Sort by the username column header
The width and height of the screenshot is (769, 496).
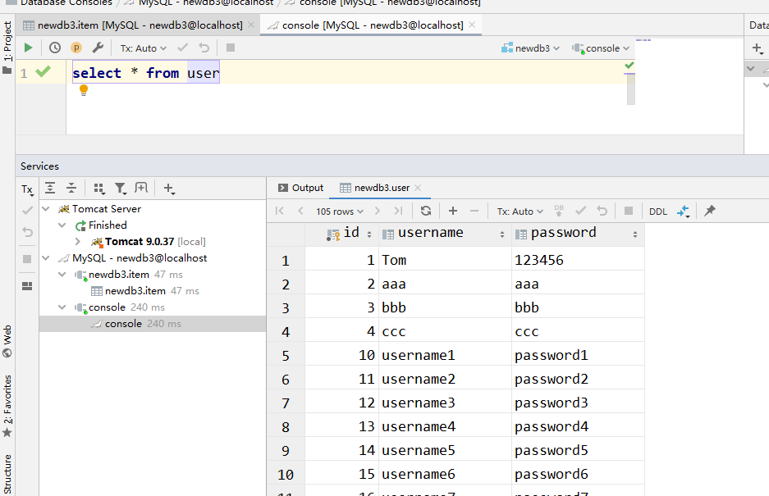tap(445, 234)
